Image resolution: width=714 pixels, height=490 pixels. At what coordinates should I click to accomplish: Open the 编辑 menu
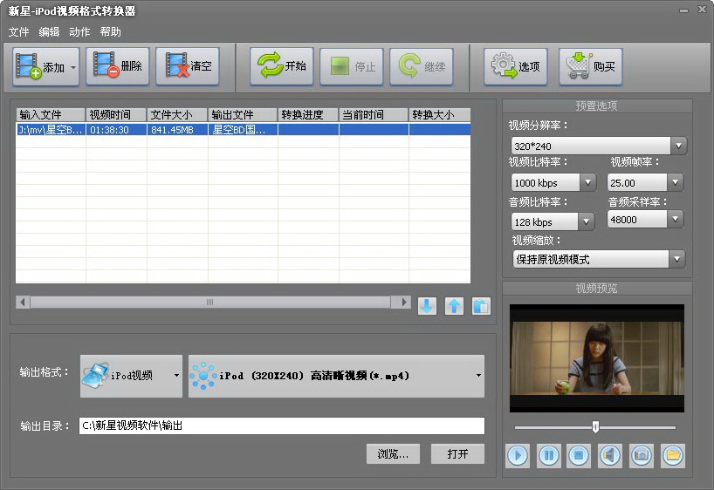click(49, 32)
